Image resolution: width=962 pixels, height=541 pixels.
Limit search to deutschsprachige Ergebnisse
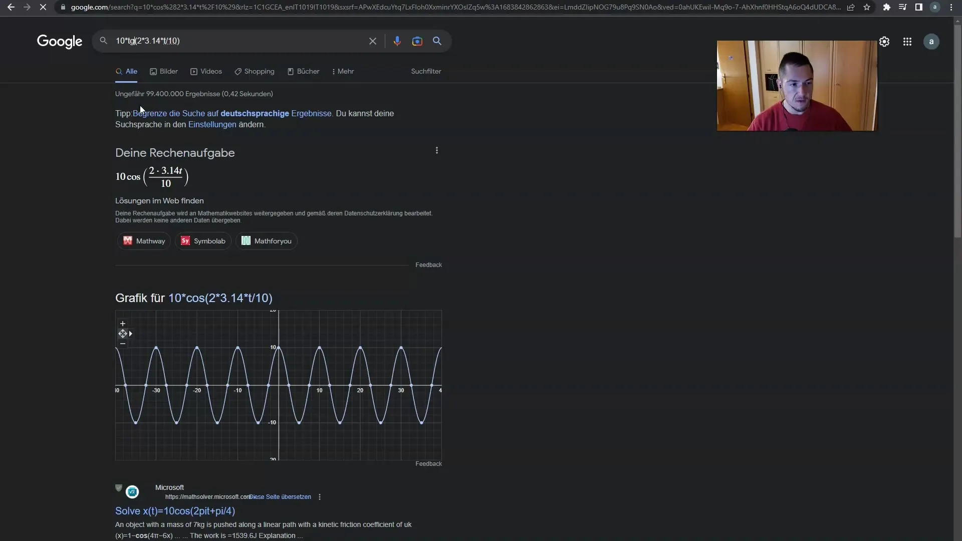[x=232, y=114]
